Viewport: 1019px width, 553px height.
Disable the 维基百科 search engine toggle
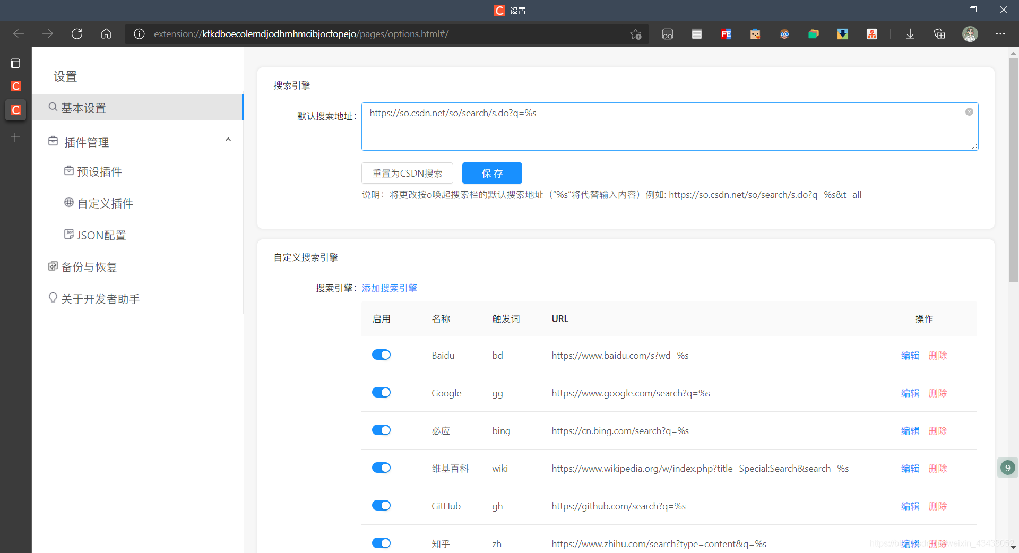(381, 468)
